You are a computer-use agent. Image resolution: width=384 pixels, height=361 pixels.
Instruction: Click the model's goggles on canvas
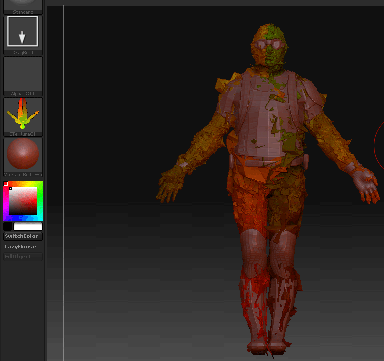click(269, 45)
